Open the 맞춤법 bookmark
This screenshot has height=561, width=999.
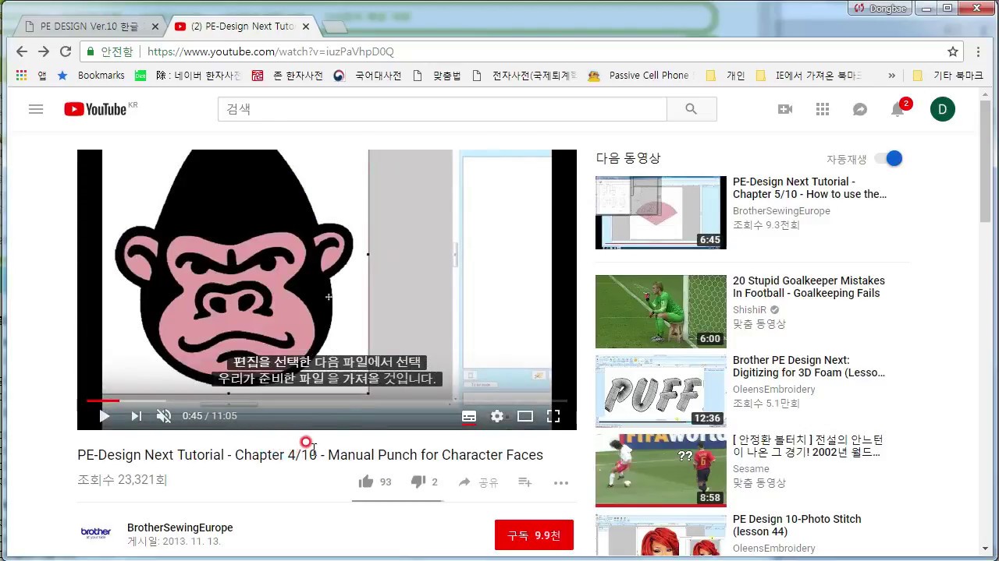pos(437,76)
